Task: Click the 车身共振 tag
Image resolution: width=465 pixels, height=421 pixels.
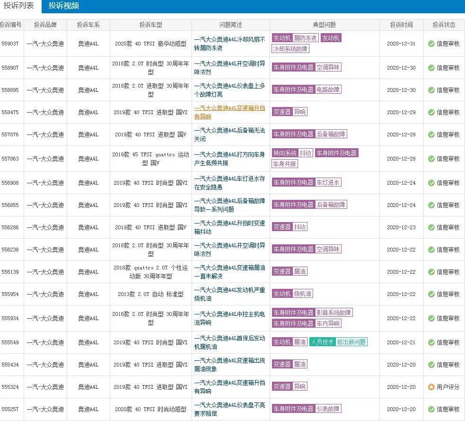Action: (285, 164)
